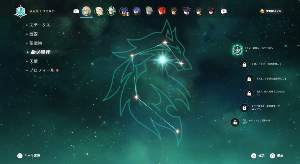Screen dimensions: 300x164
Task: Select the red-haired character portrait
Action: (162, 11)
